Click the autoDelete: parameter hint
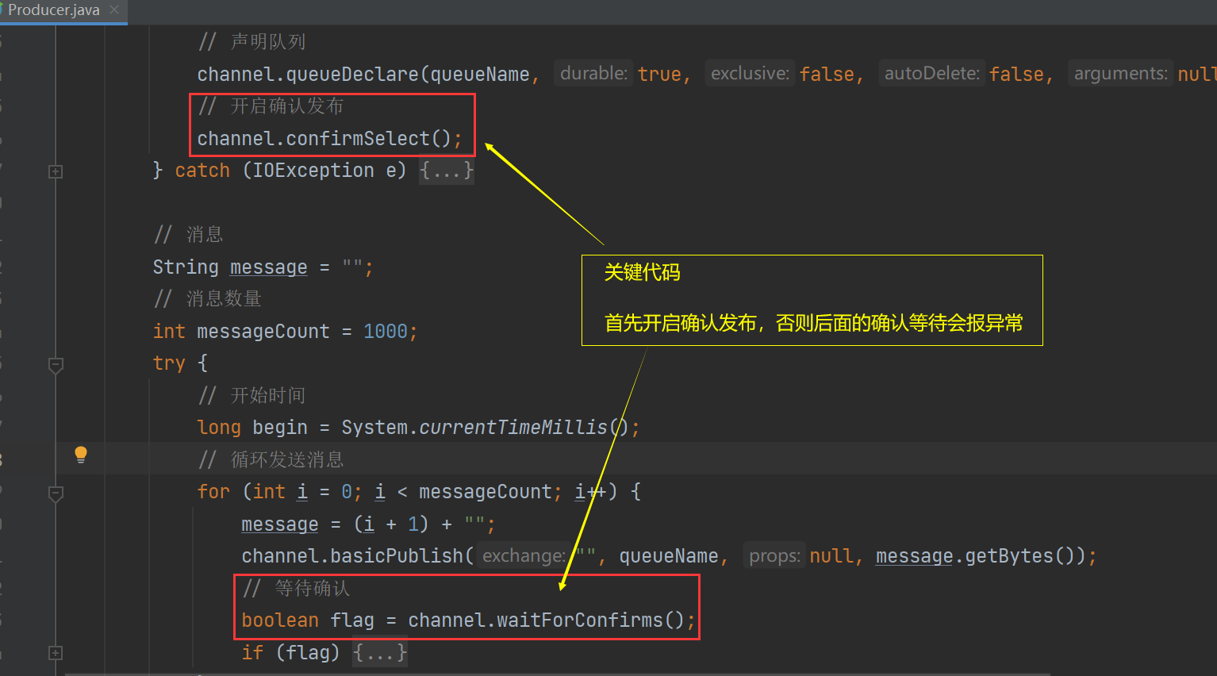1217x676 pixels. [932, 74]
